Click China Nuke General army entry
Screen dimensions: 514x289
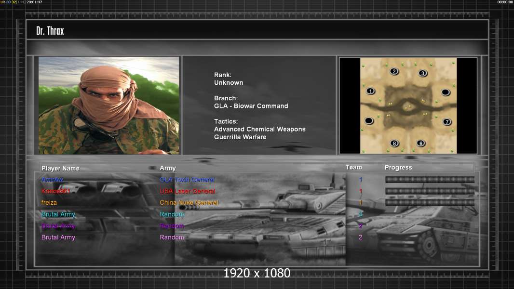point(189,203)
